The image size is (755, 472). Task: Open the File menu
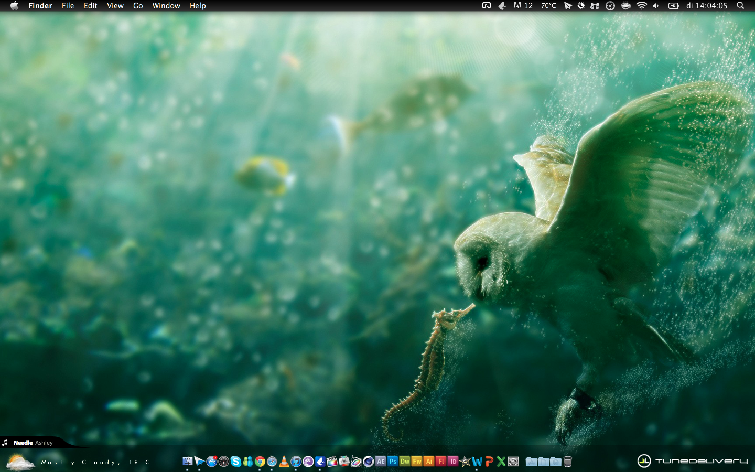coord(68,6)
